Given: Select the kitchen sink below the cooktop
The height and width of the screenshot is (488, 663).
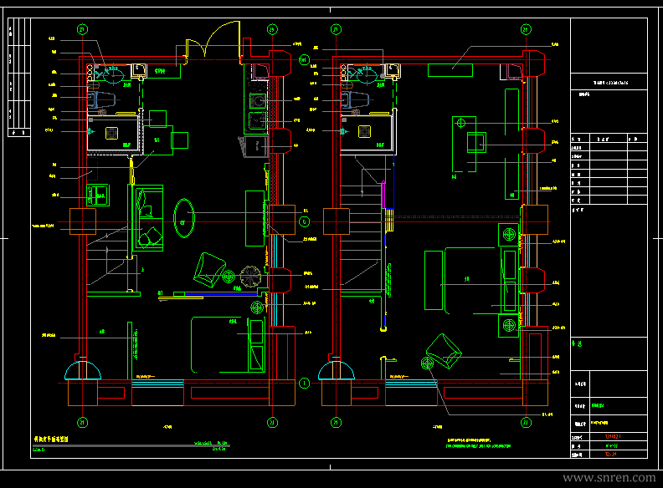Looking at the screenshot, I should point(257,120).
